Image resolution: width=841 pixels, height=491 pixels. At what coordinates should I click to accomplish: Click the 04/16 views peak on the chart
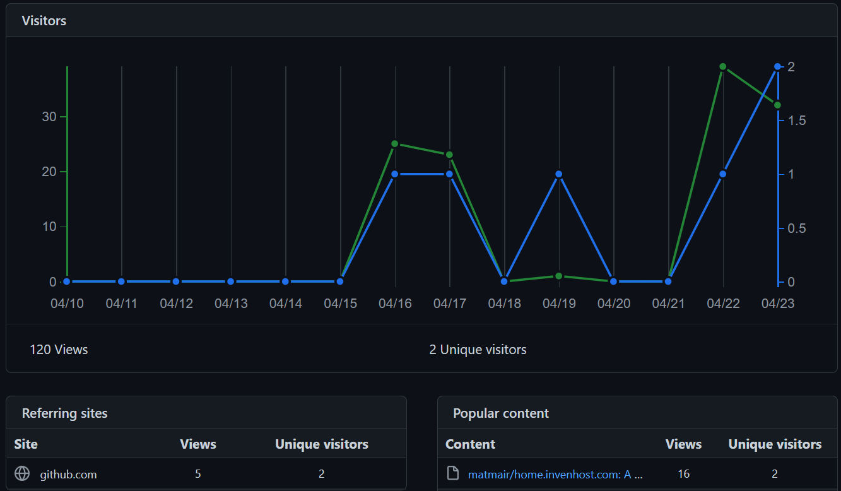[395, 144]
